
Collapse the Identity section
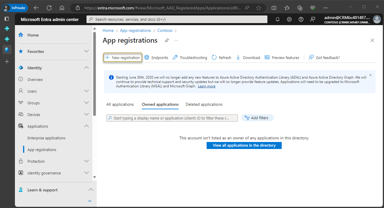pyautogui.click(x=87, y=67)
